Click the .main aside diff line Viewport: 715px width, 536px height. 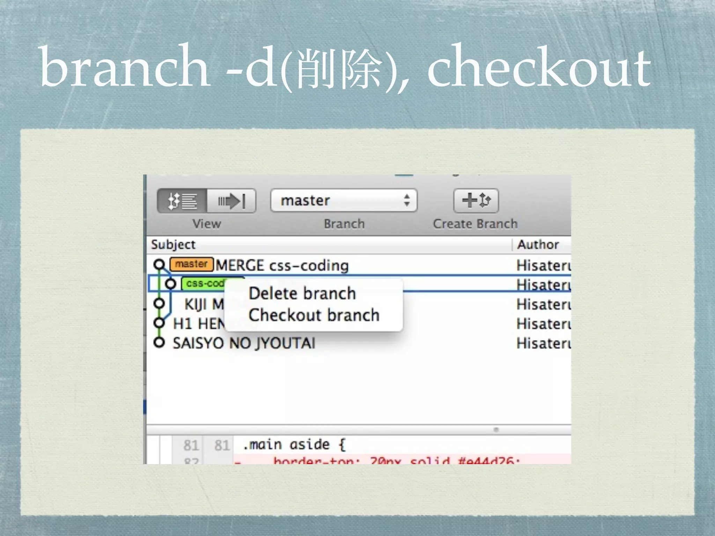[294, 445]
